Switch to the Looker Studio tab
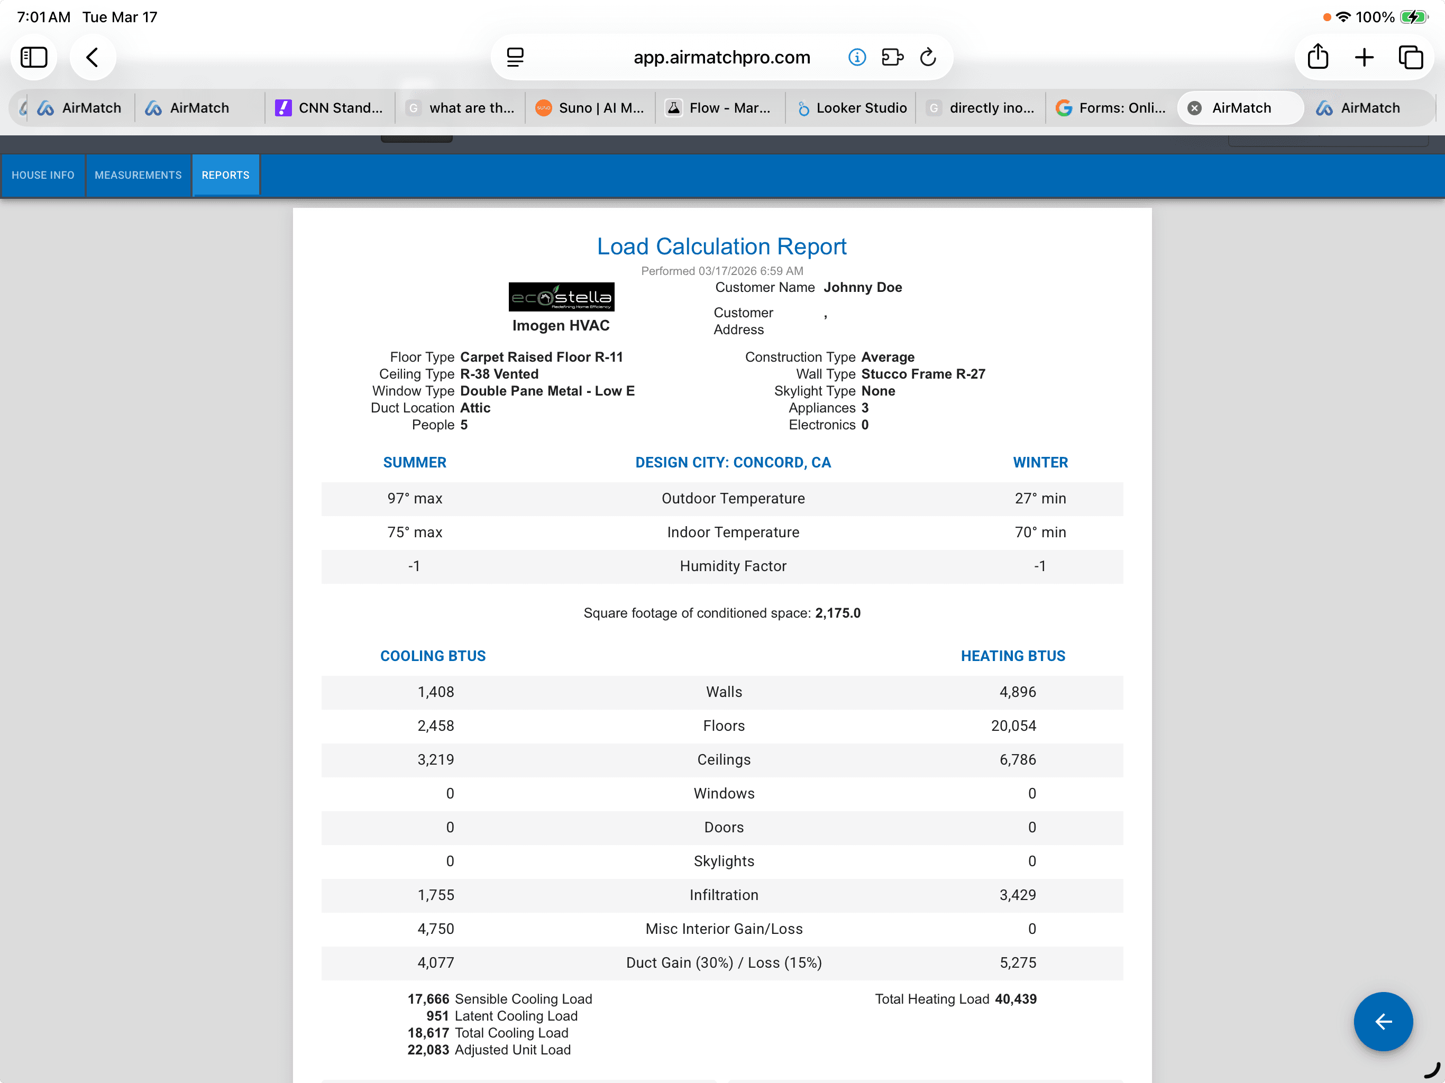1445x1083 pixels. pyautogui.click(x=850, y=108)
